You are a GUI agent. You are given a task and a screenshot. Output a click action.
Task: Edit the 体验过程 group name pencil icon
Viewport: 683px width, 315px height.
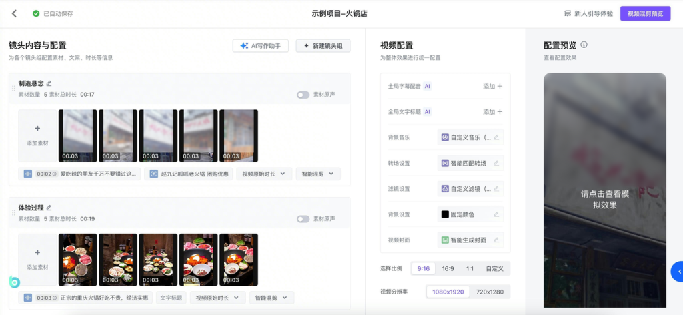pyautogui.click(x=49, y=208)
